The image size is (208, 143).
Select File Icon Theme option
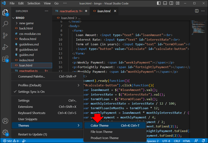pos(115,132)
